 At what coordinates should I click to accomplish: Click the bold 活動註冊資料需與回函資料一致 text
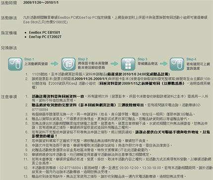pyautogui.click(x=58, y=96)
